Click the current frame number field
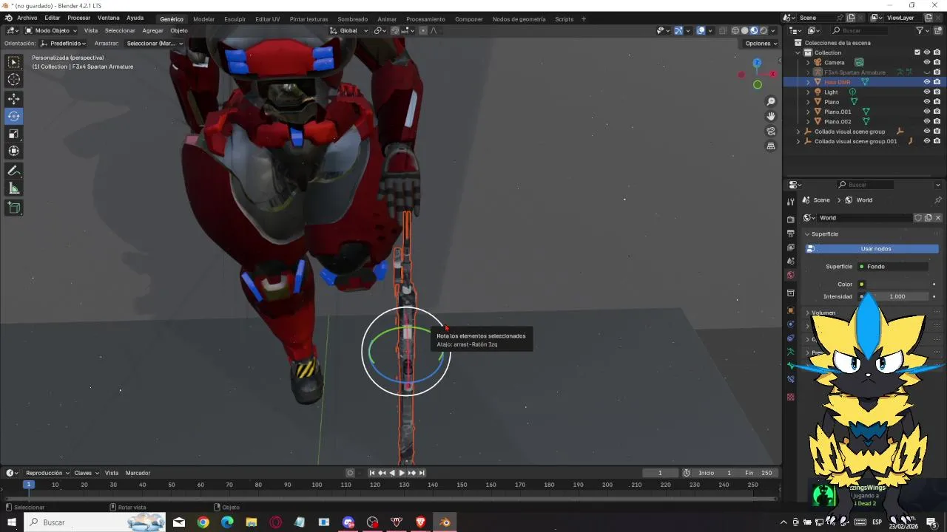 point(660,473)
